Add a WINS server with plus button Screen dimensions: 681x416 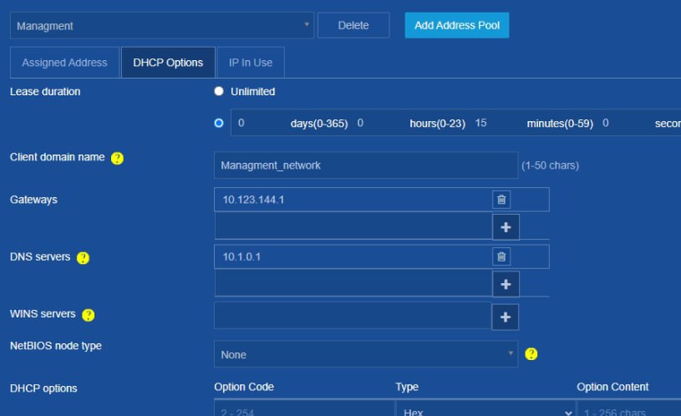tap(505, 317)
